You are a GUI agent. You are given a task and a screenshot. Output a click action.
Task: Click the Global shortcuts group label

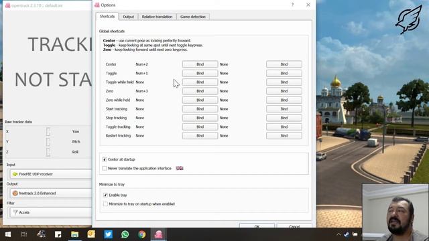tap(112, 31)
